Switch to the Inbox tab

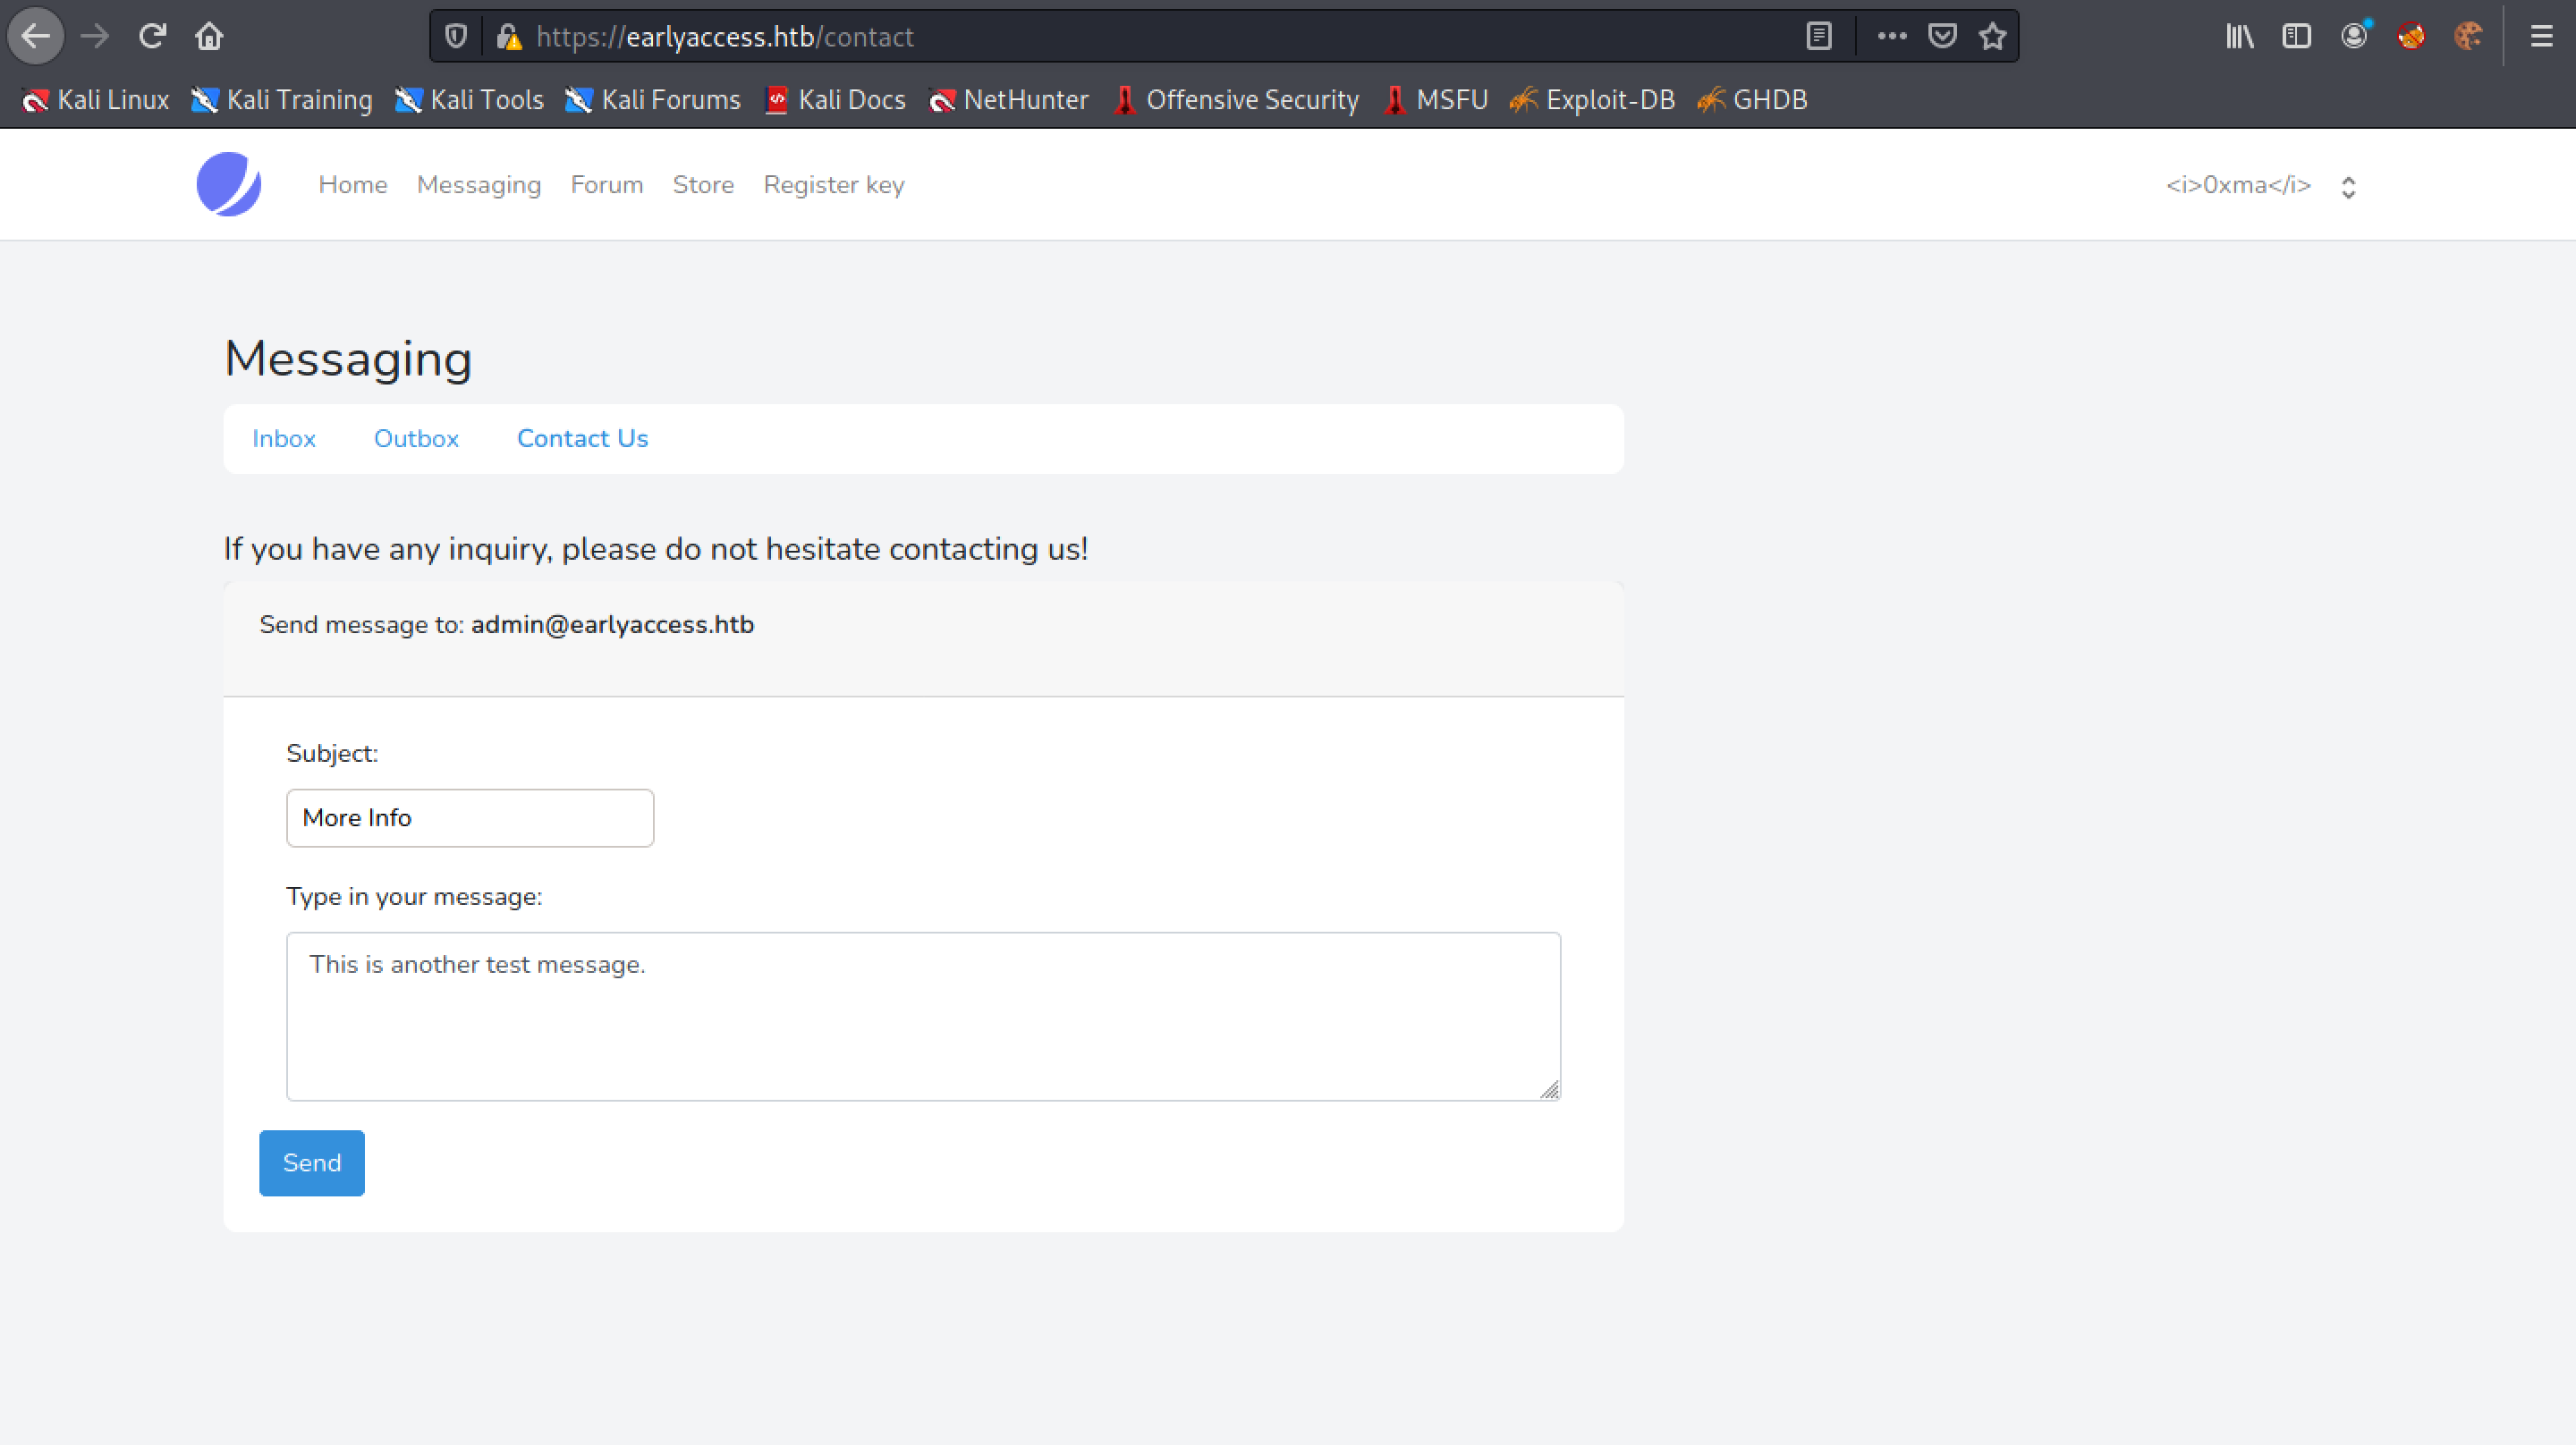(x=284, y=439)
